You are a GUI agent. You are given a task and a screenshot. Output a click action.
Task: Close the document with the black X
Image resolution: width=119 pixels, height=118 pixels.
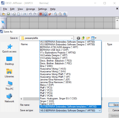[117, 8]
